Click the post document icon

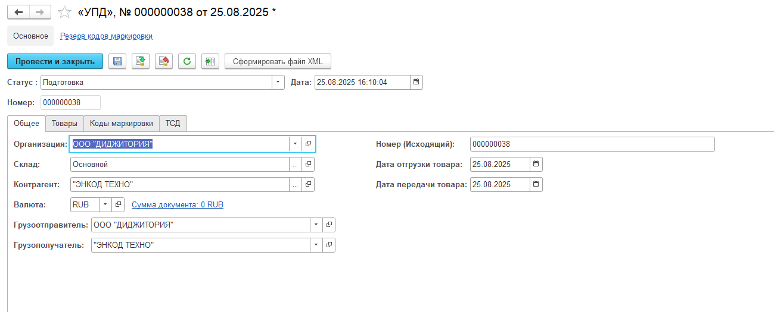tap(140, 61)
